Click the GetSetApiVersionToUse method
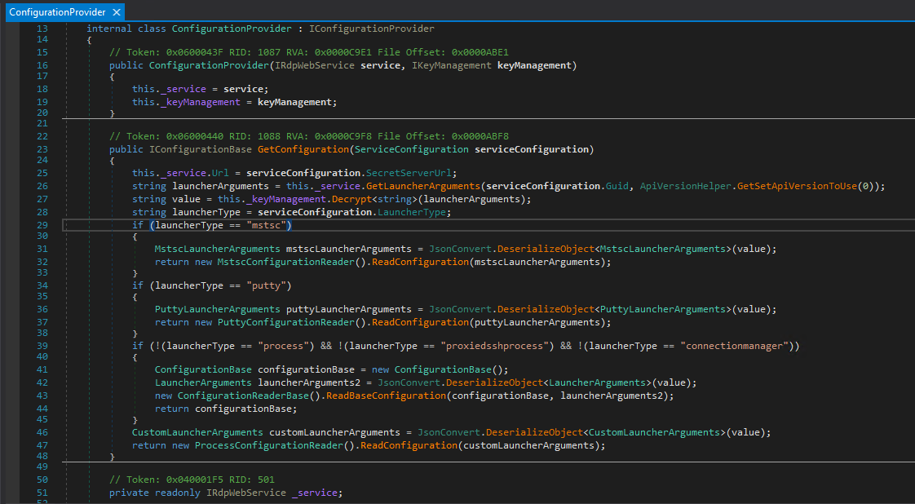This screenshot has height=504, width=915. [797, 186]
